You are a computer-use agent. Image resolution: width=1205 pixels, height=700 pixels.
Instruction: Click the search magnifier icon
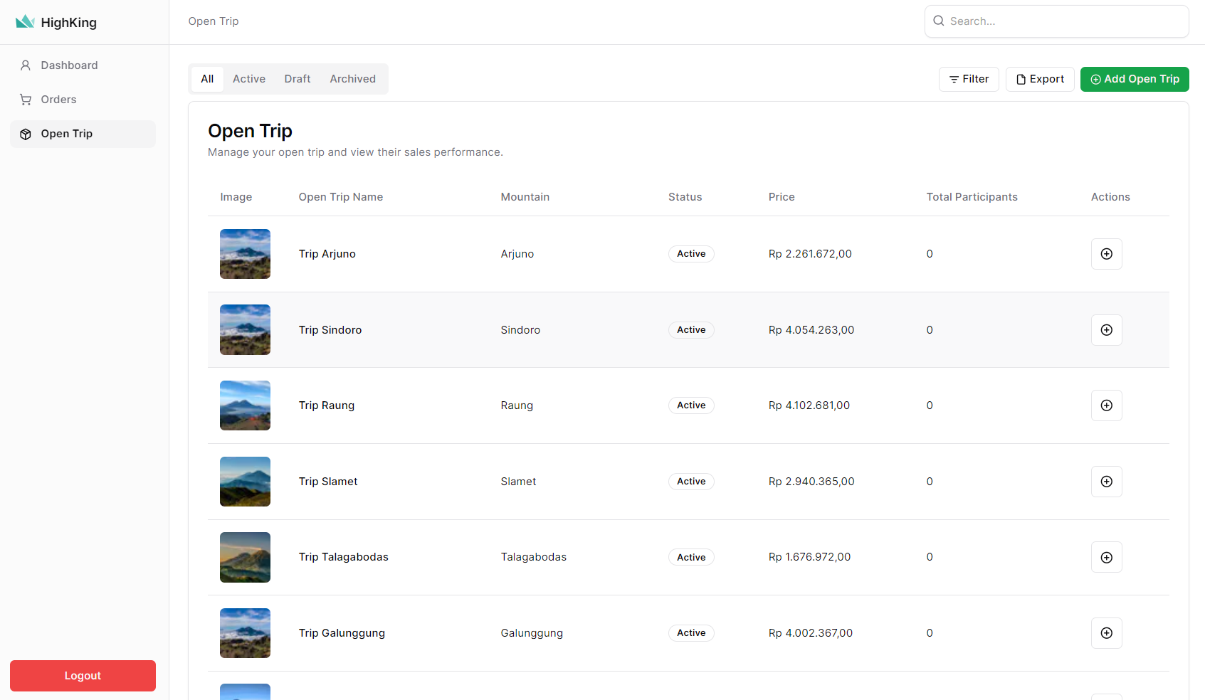pos(939,21)
